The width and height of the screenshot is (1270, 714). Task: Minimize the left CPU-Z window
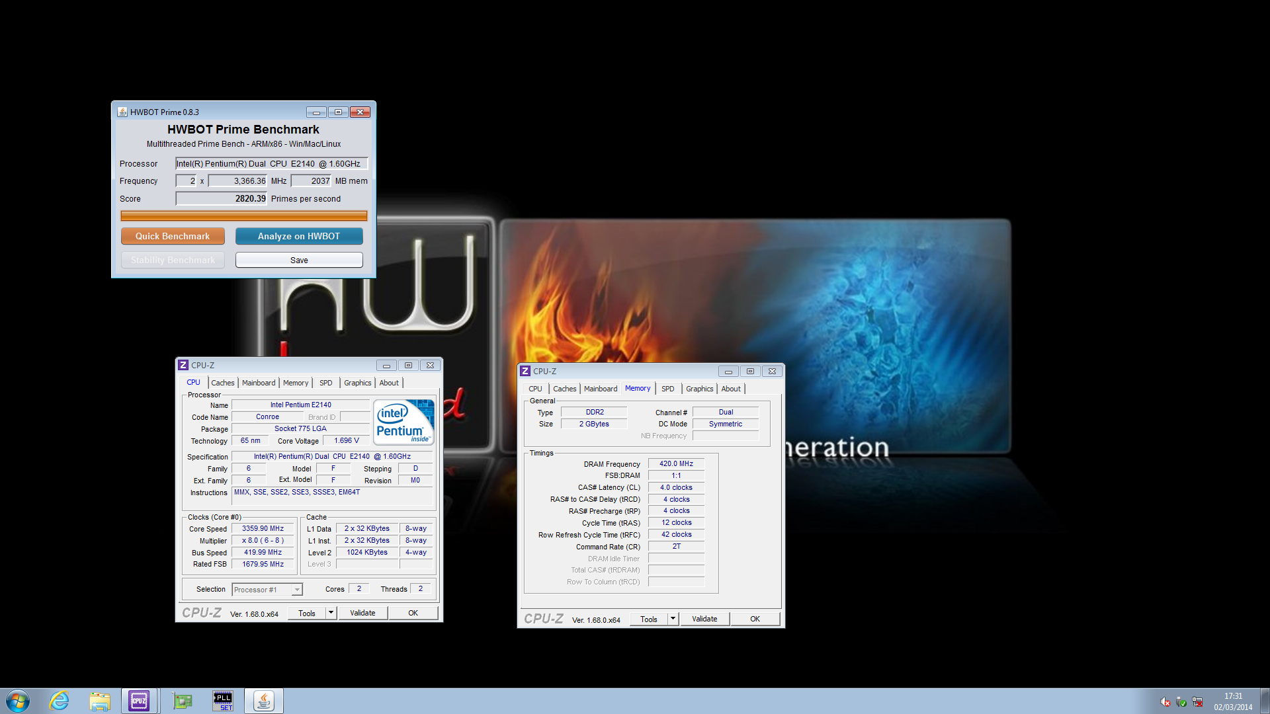(386, 365)
